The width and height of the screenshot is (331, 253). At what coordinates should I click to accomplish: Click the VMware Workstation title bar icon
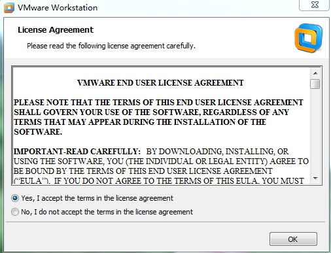(9, 8)
